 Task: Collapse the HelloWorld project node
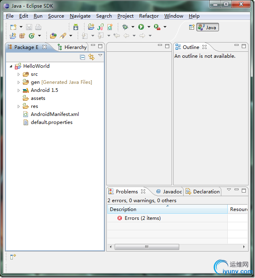(x=11, y=66)
